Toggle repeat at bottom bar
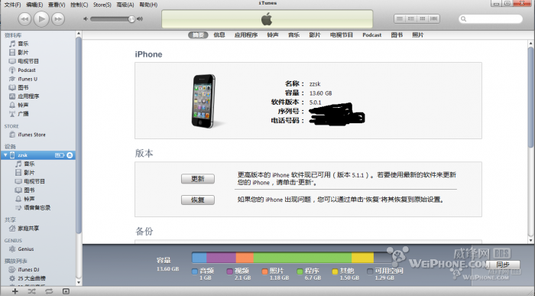This screenshot has width=535, height=296. pyautogui.click(x=49, y=291)
